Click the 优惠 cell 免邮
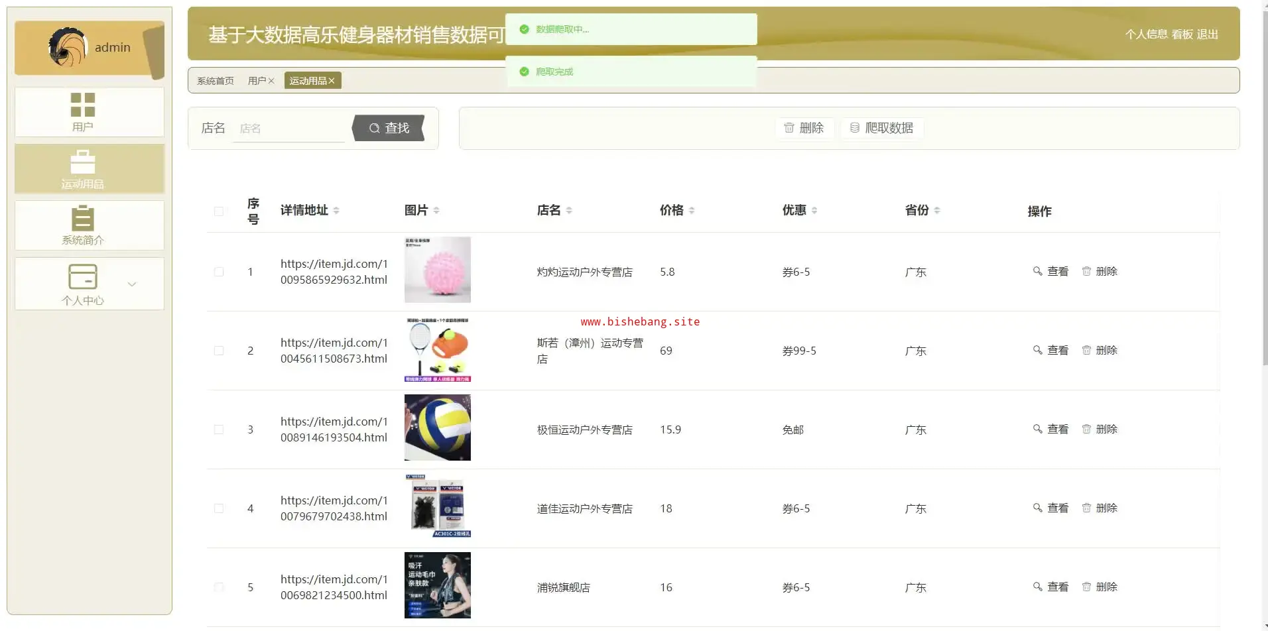 [793, 430]
